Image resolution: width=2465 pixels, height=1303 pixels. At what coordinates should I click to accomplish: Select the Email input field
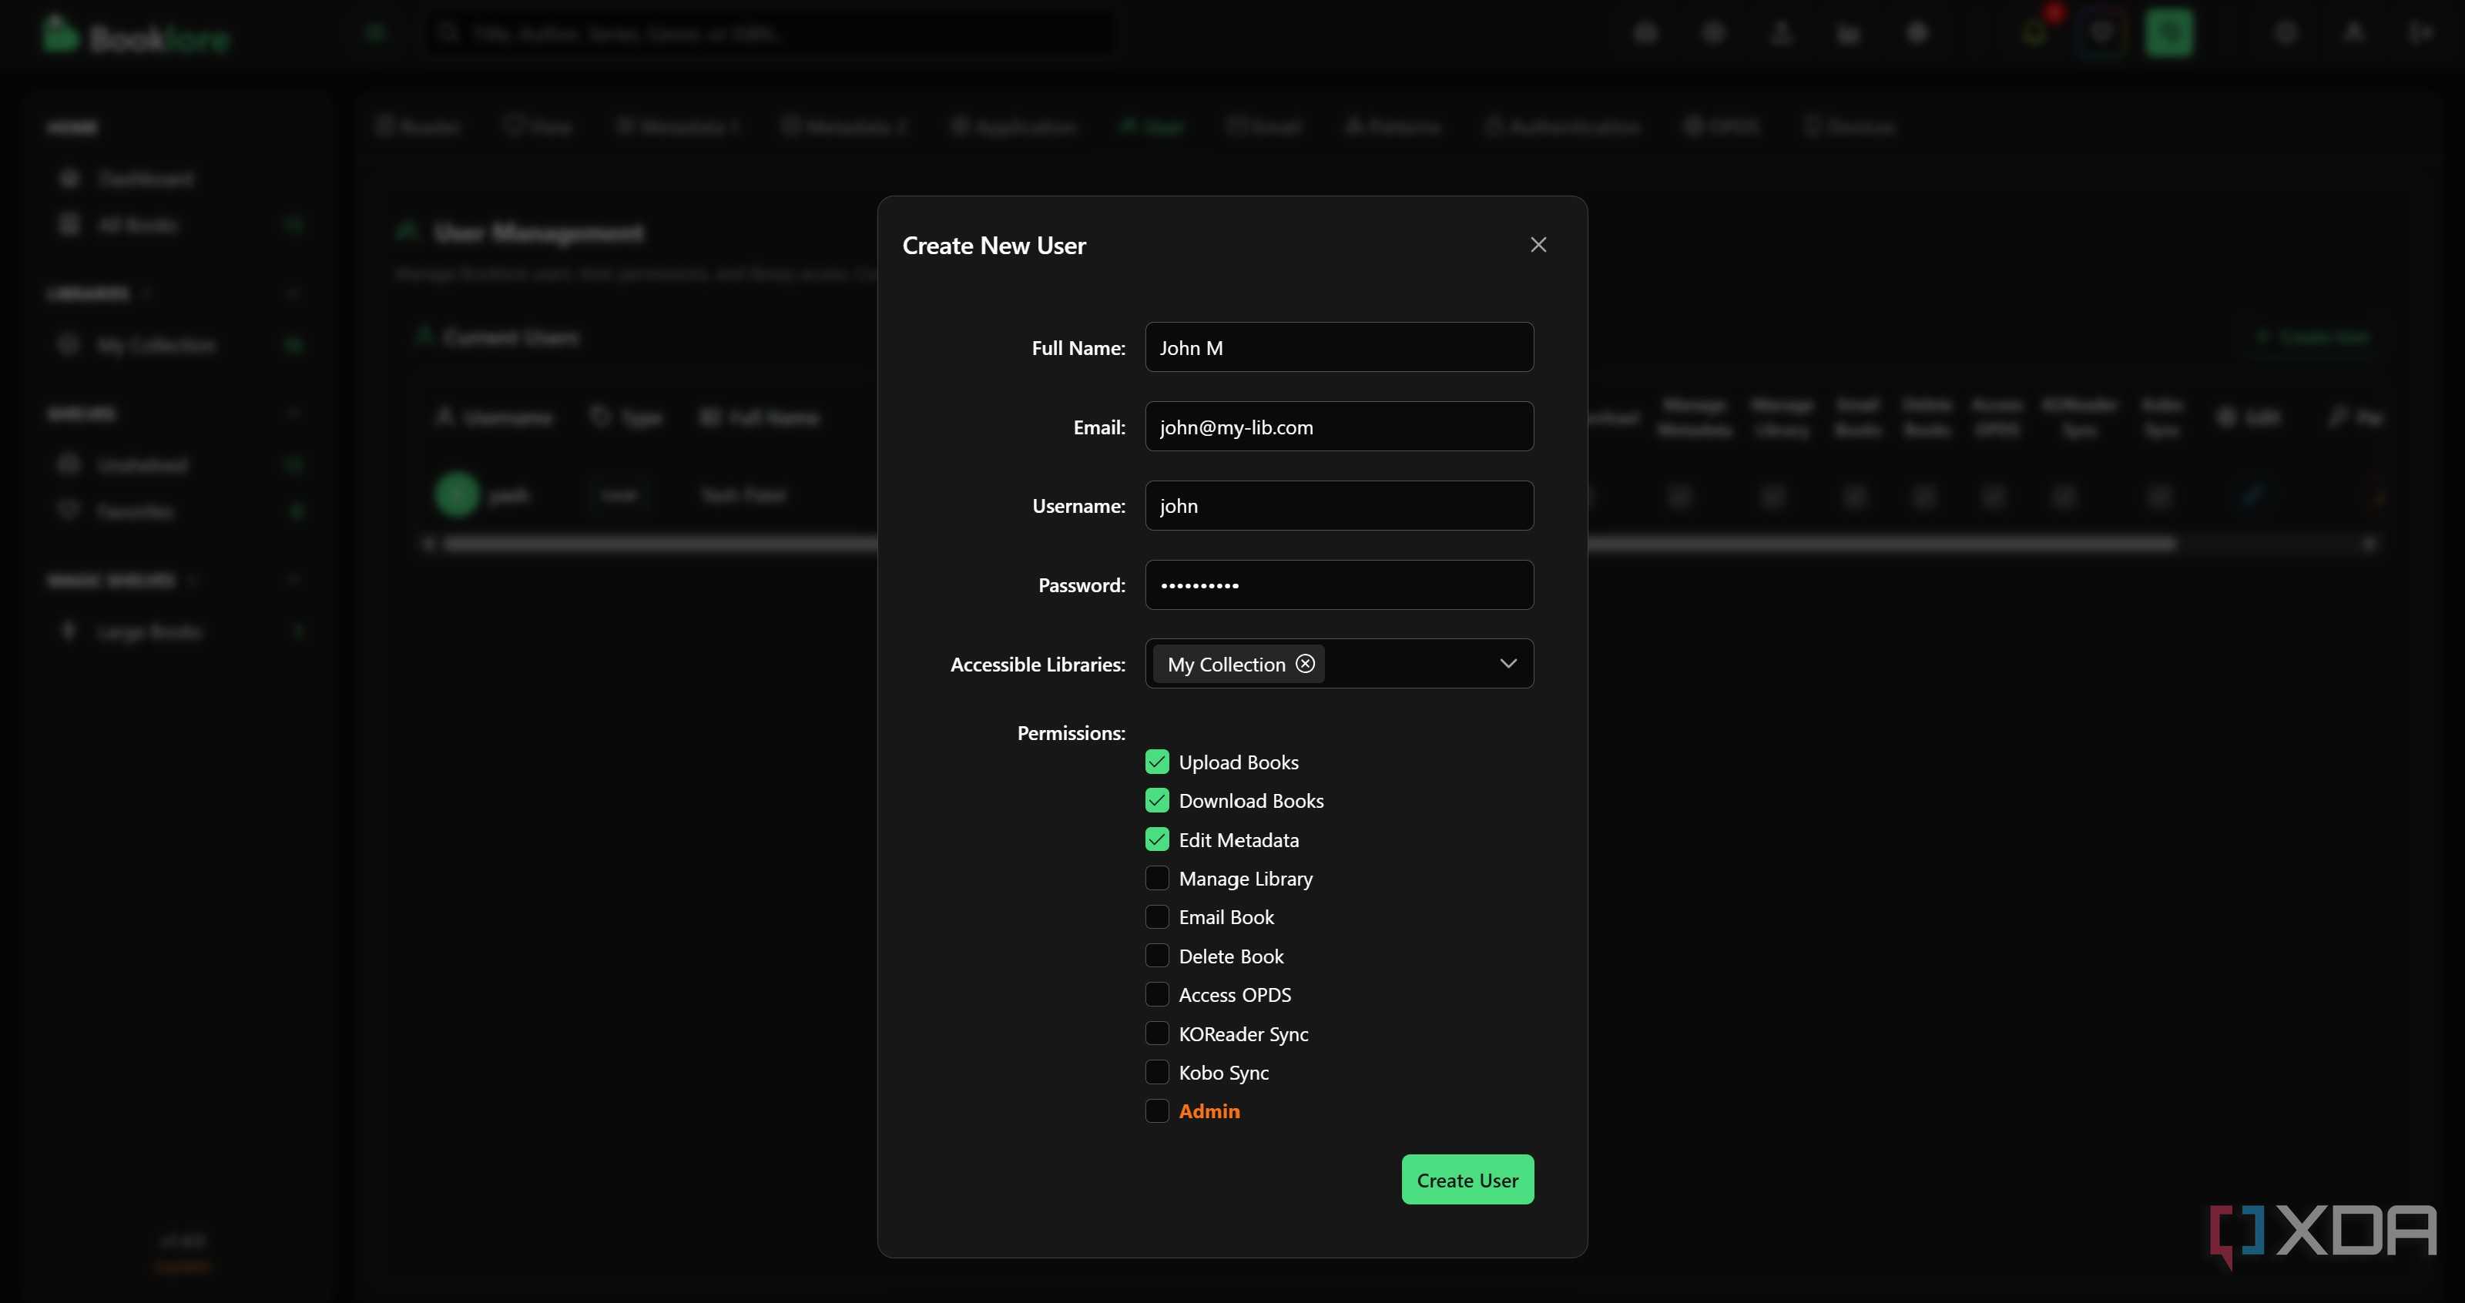1339,427
